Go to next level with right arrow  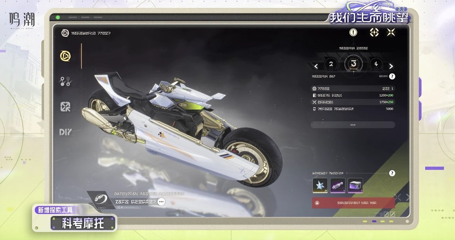point(391,66)
